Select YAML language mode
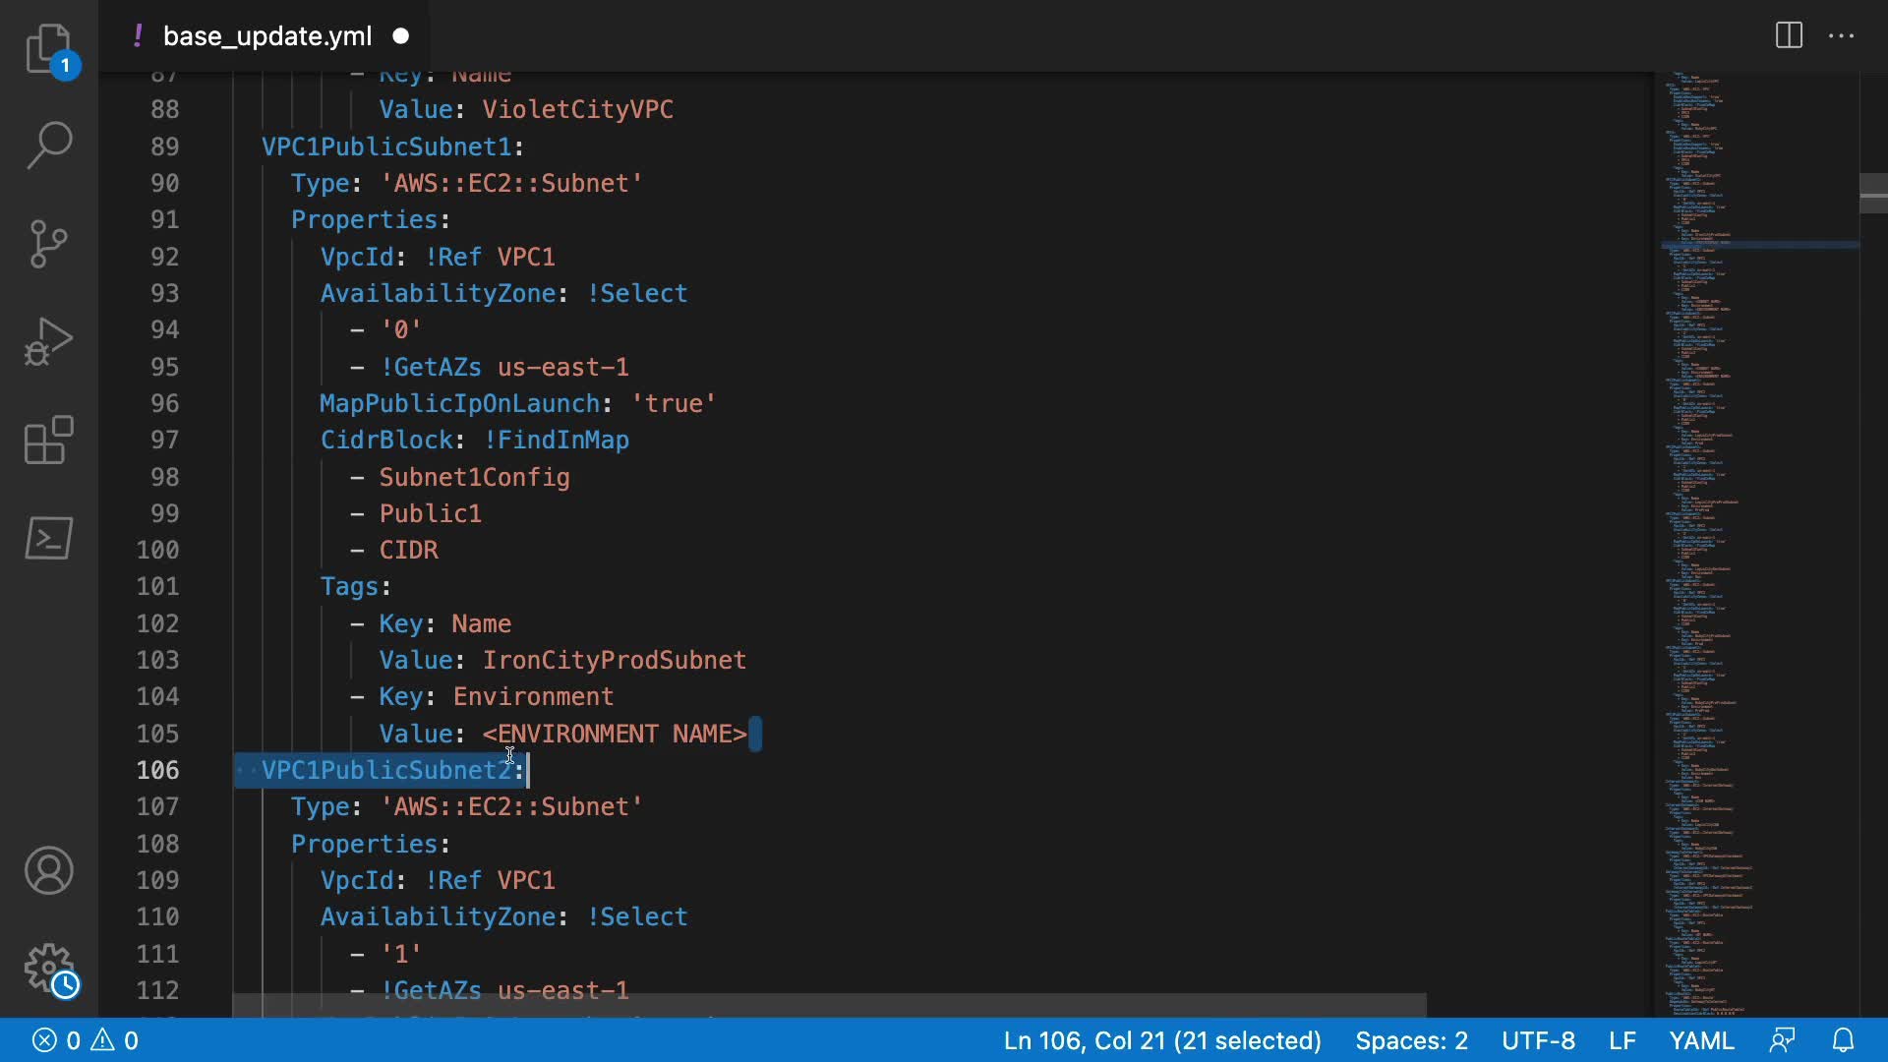Image resolution: width=1888 pixels, height=1062 pixels. click(x=1701, y=1040)
